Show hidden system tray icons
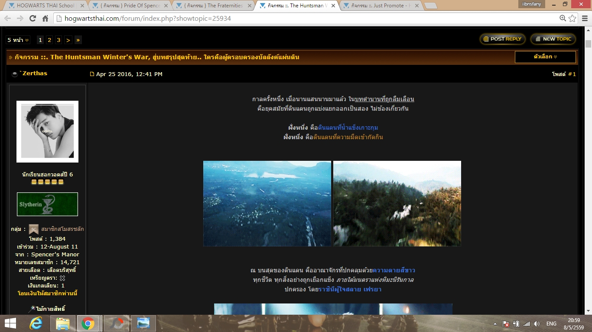This screenshot has height=332, width=592. click(495, 324)
